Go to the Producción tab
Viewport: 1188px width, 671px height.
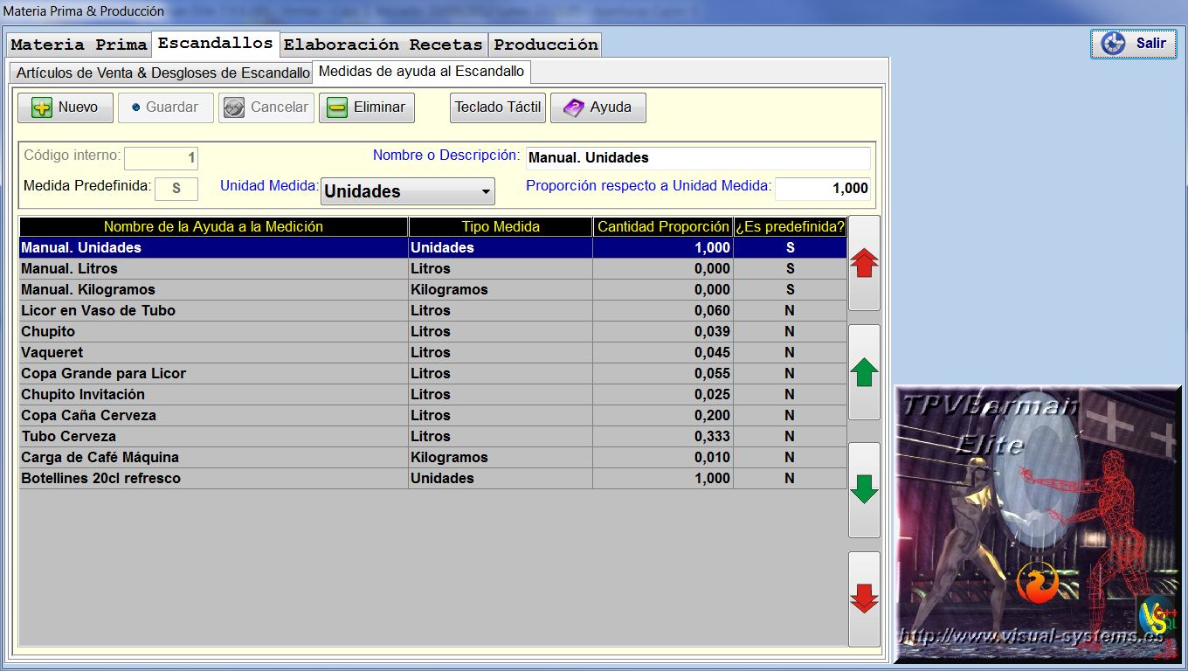(546, 45)
